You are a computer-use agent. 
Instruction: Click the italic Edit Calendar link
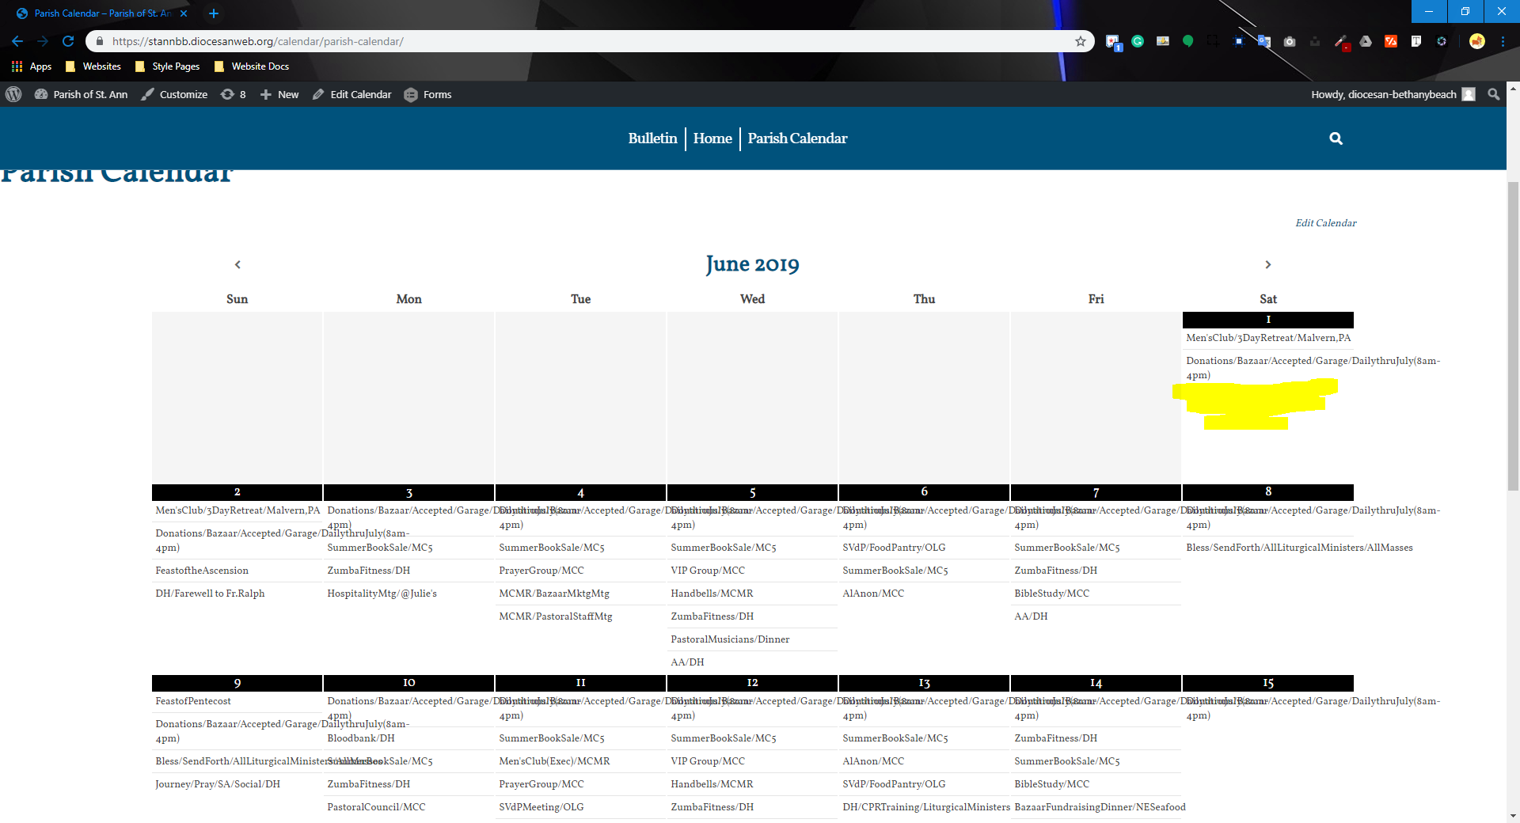tap(1325, 223)
